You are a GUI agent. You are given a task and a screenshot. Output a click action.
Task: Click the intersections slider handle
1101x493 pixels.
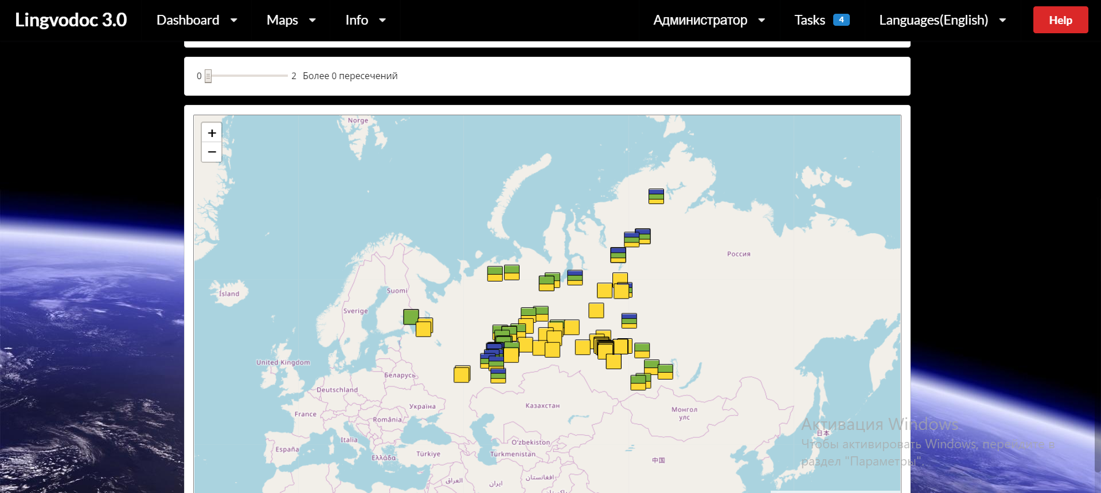tap(208, 76)
